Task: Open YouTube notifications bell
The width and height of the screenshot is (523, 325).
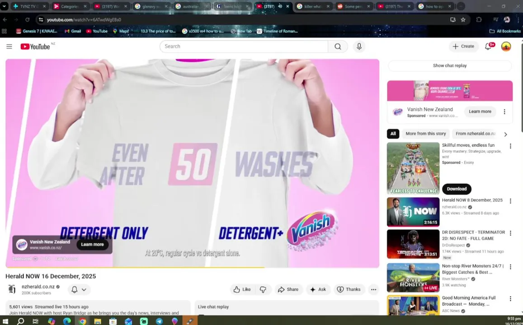Action: coord(488,46)
